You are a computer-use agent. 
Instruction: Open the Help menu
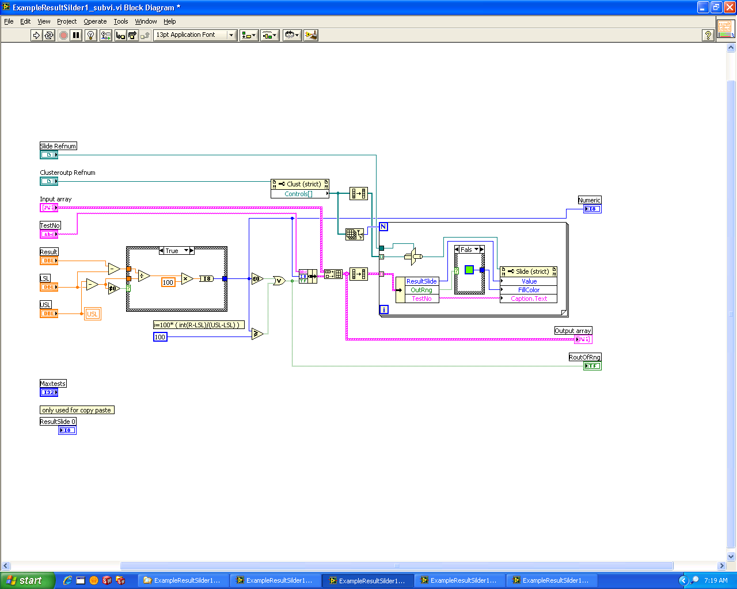pyautogui.click(x=169, y=21)
